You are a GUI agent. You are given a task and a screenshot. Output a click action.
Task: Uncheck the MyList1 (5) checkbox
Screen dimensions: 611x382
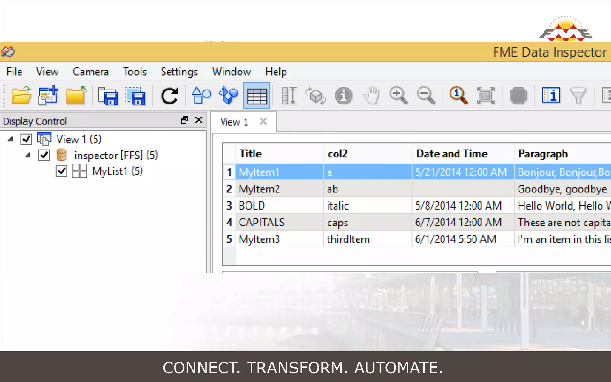point(61,171)
